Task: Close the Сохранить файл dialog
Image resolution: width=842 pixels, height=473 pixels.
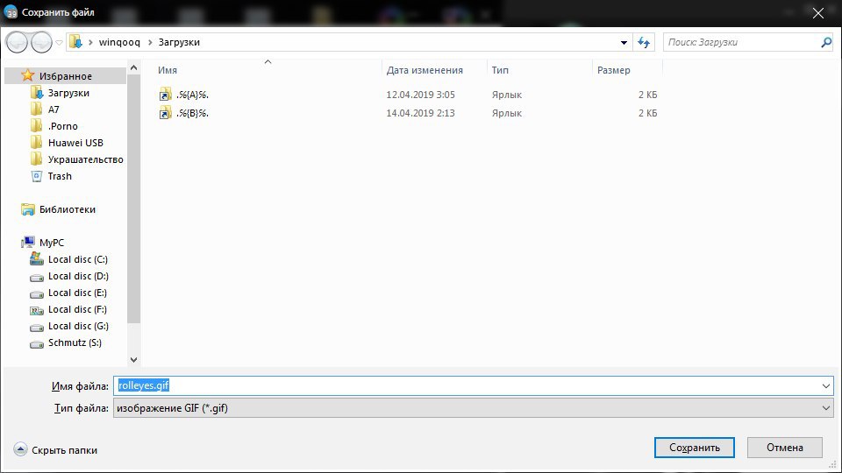Action: coord(817,13)
